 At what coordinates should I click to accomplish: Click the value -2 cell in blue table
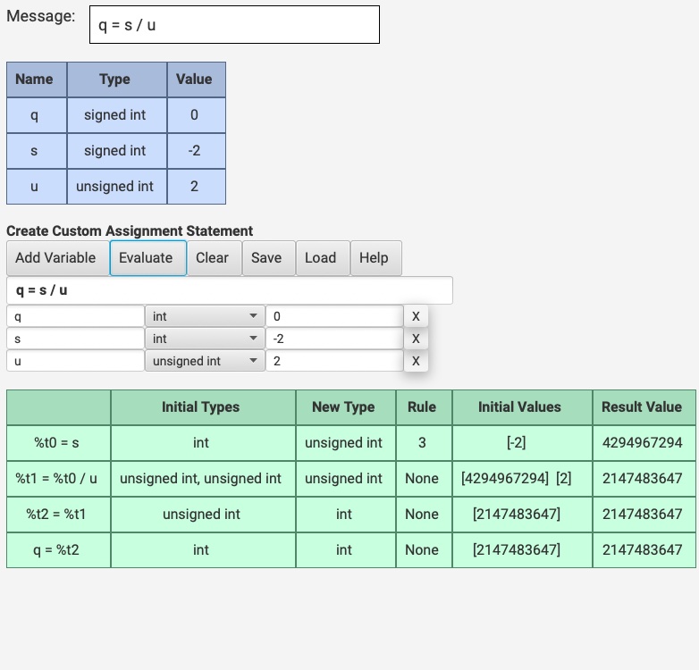[196, 151]
